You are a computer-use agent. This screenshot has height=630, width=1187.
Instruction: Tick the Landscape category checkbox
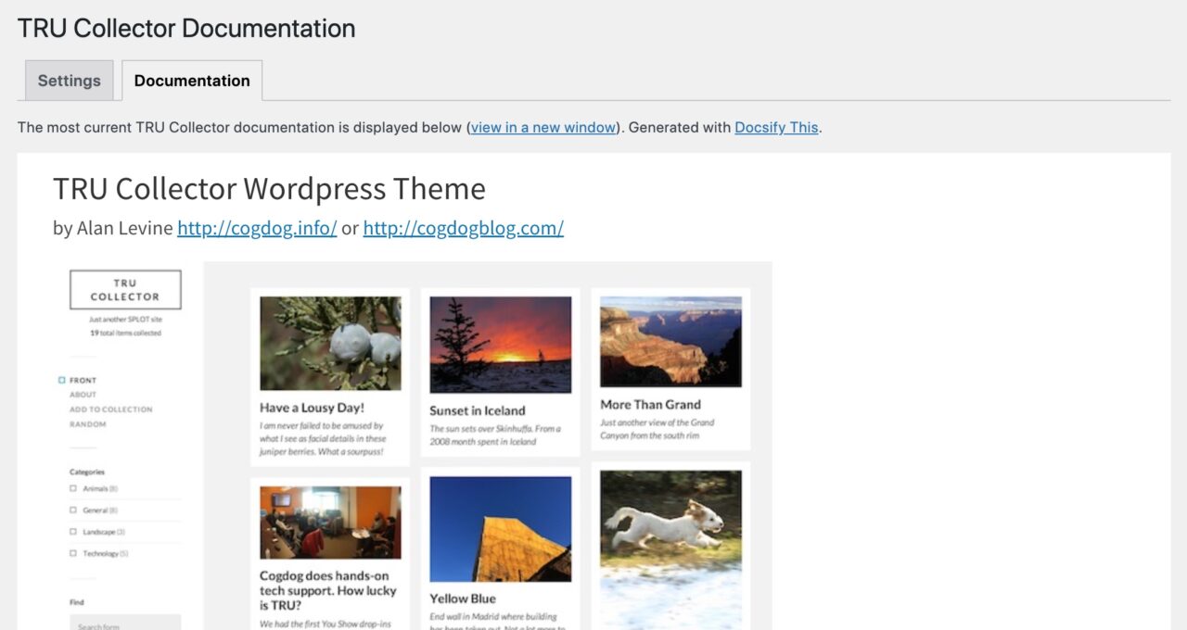[x=73, y=532]
